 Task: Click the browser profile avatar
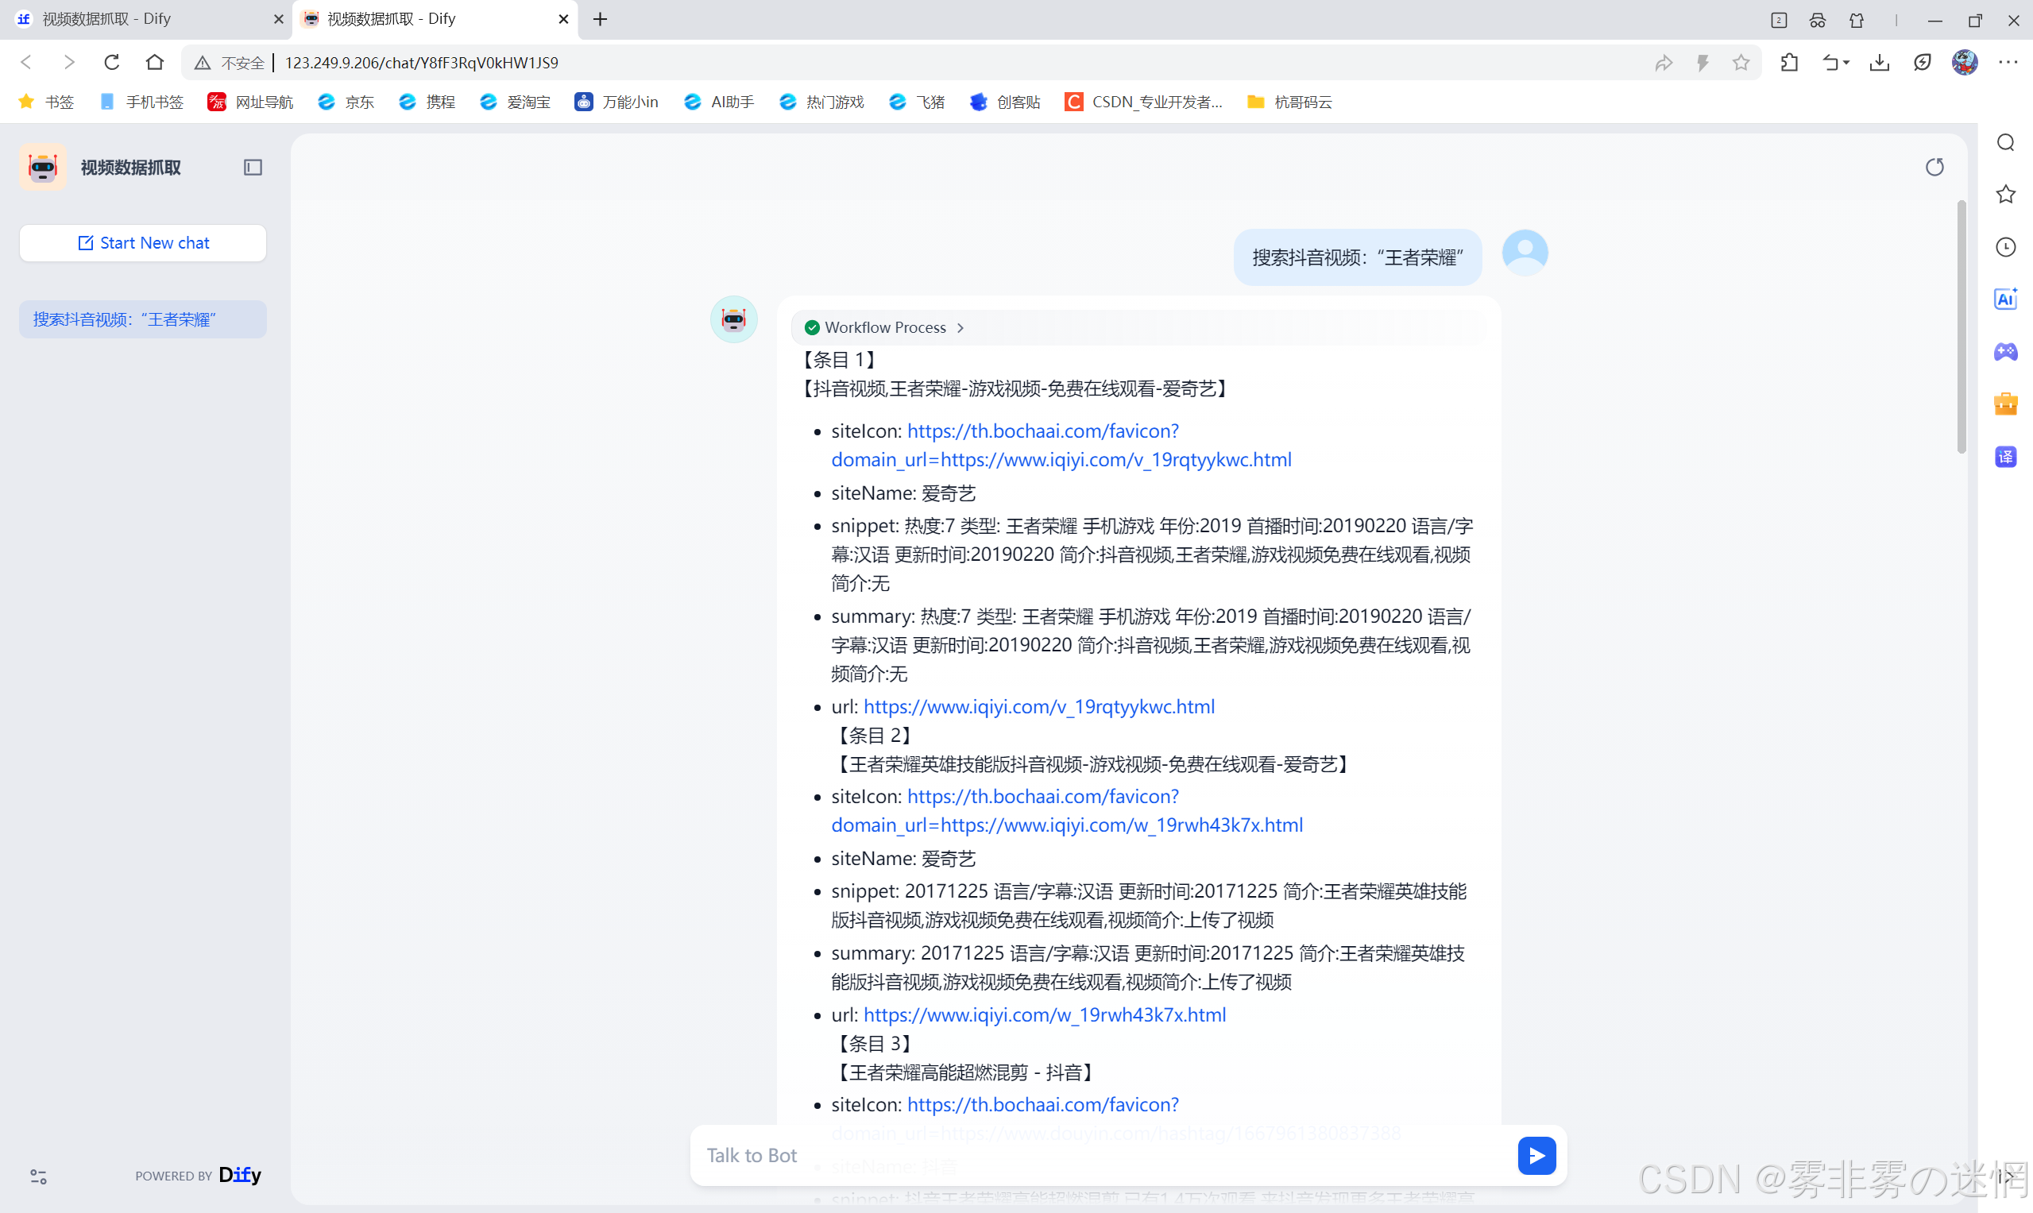click(1965, 63)
